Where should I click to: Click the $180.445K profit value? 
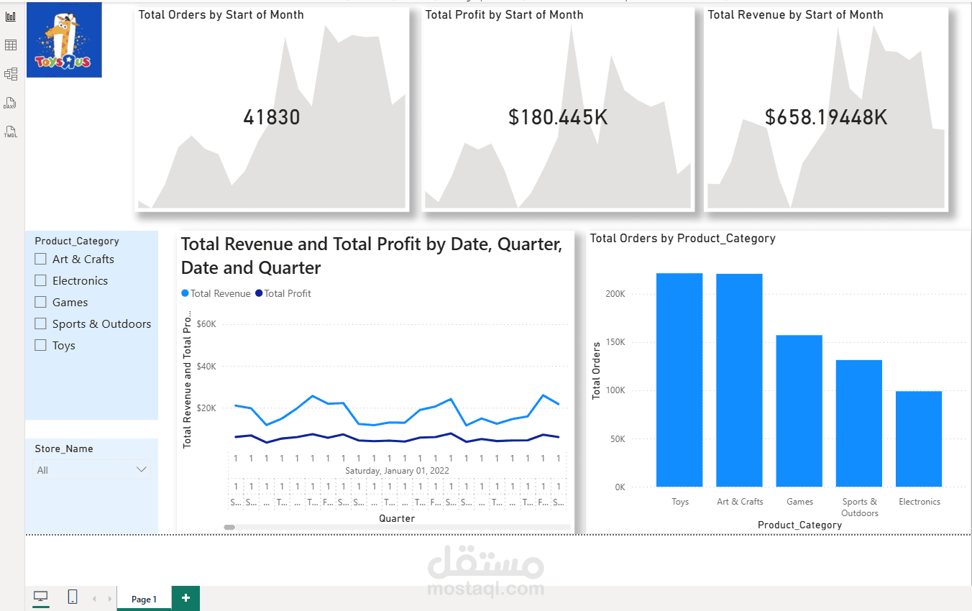click(558, 117)
